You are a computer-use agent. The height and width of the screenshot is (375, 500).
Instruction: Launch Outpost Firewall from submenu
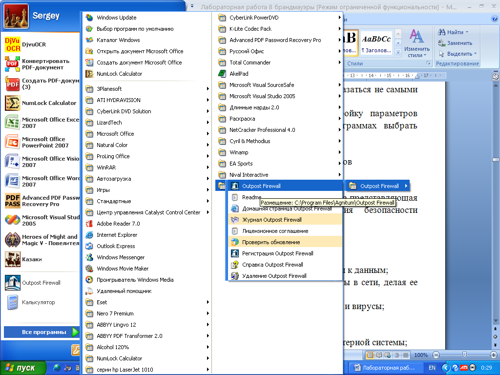(x=285, y=186)
